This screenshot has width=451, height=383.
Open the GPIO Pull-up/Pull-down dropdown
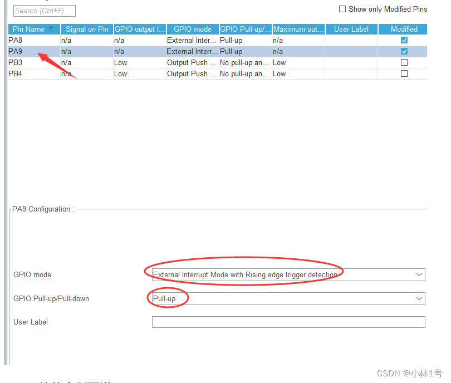pyautogui.click(x=288, y=299)
